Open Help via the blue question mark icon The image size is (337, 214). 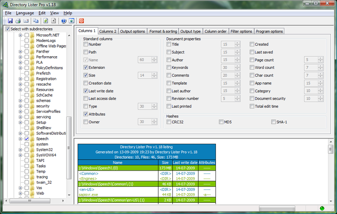(64, 21)
